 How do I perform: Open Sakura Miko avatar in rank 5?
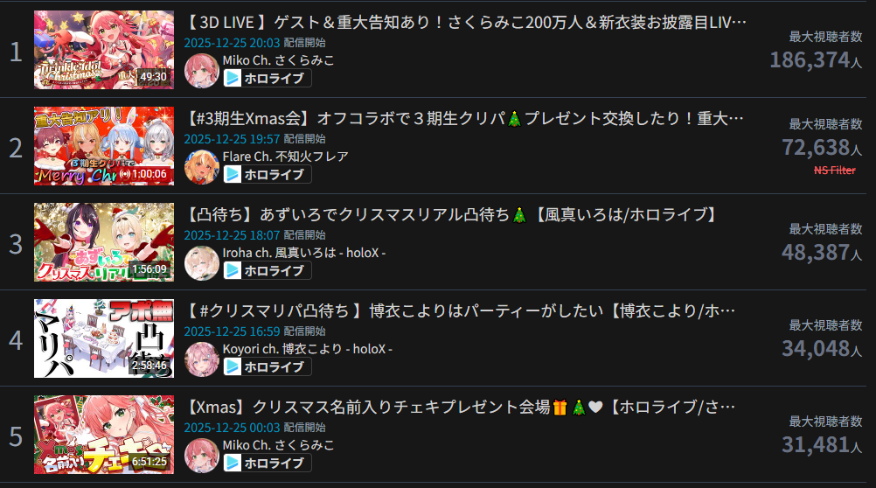click(x=201, y=455)
